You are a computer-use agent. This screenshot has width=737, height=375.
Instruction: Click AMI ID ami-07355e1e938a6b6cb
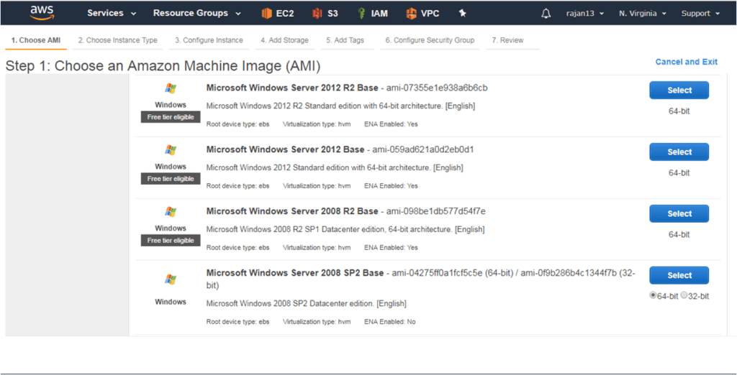point(437,88)
